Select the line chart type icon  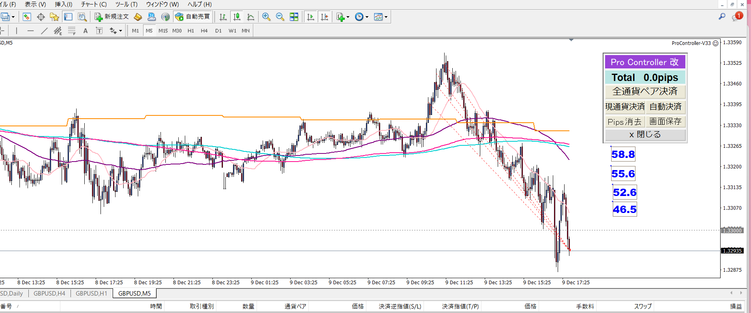(x=251, y=17)
